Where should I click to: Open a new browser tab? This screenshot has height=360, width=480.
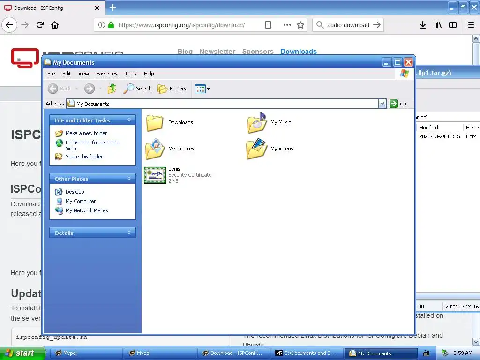(x=113, y=7)
